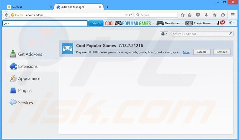Open the Firefox hamburger menu
The width and height of the screenshot is (239, 140).
click(x=233, y=15)
